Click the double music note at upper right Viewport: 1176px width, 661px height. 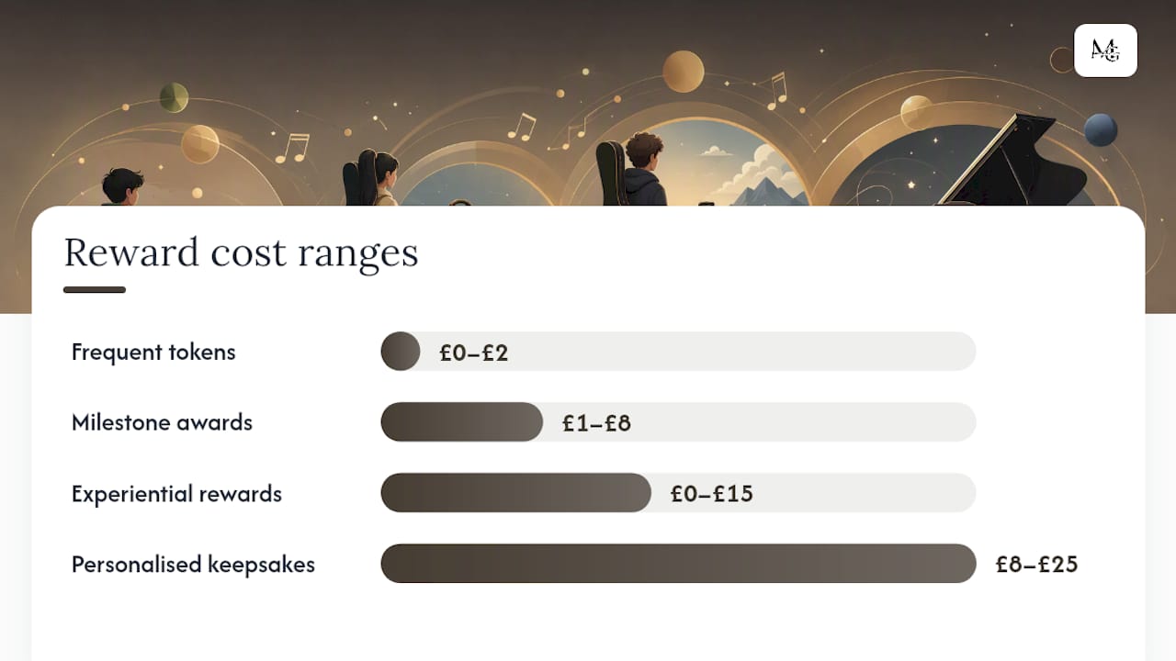(x=776, y=90)
